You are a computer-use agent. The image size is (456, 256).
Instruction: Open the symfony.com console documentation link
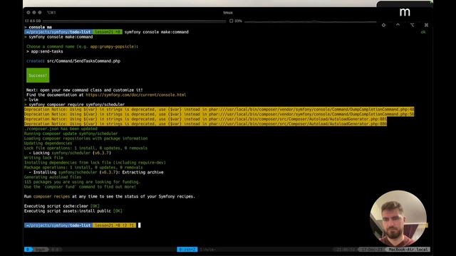(136, 95)
